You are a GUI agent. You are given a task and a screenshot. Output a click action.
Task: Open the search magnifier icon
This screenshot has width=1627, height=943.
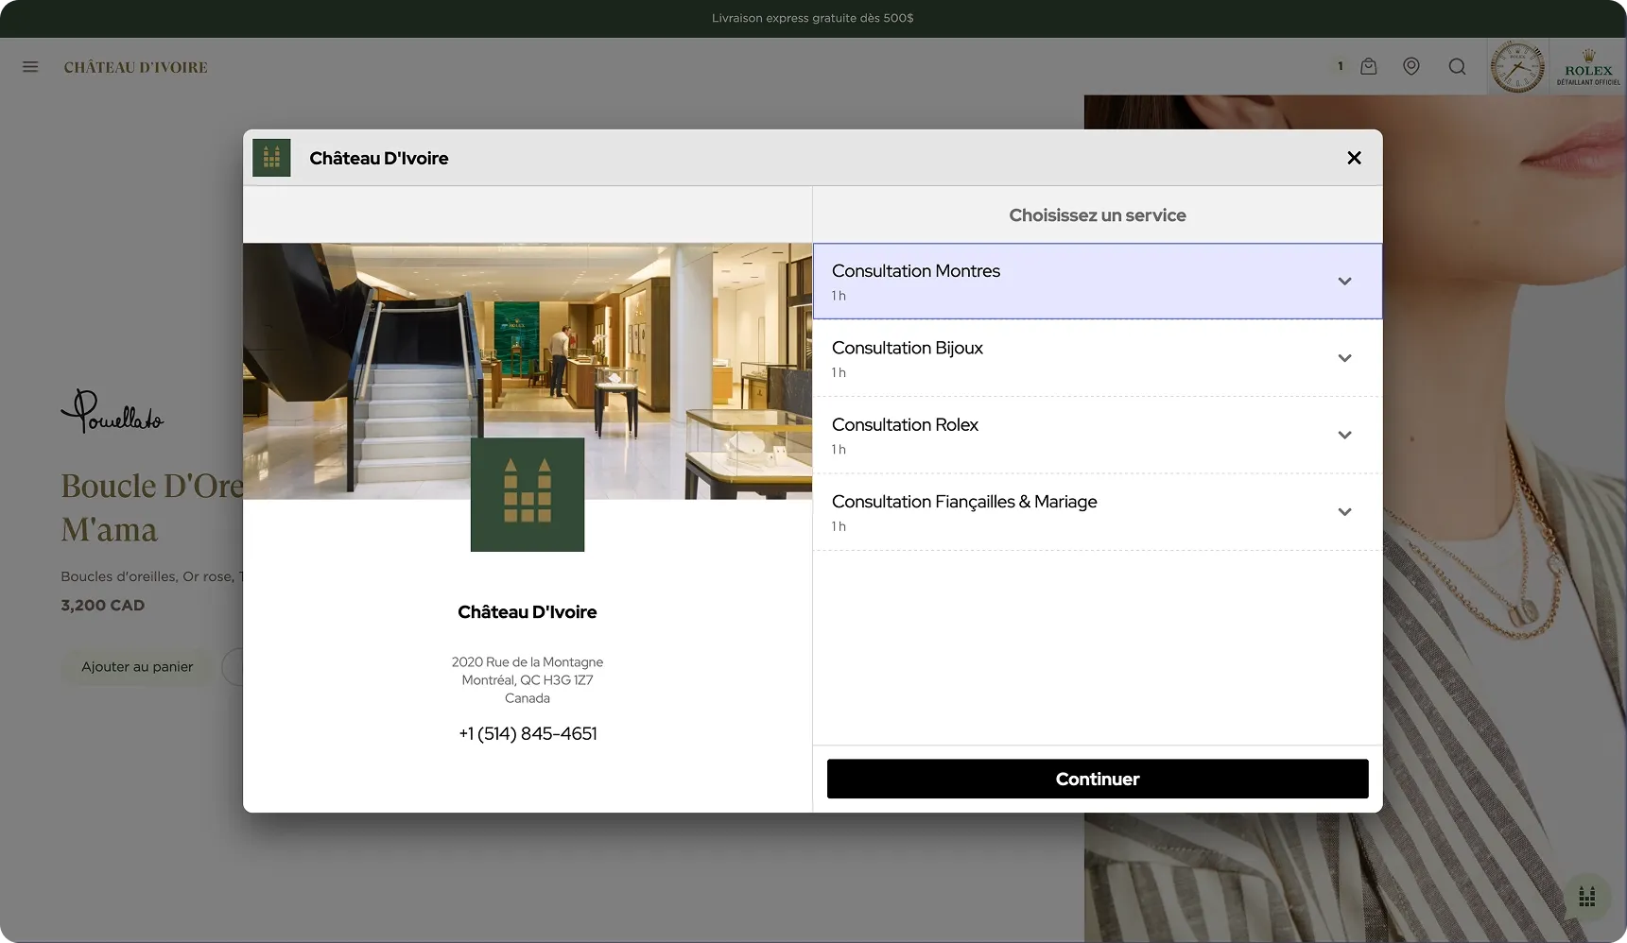pyautogui.click(x=1457, y=66)
